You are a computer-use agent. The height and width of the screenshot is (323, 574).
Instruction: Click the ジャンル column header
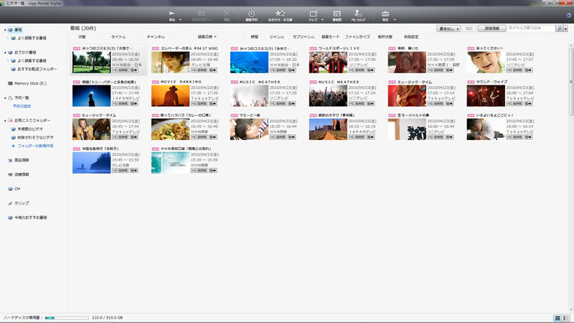[276, 37]
